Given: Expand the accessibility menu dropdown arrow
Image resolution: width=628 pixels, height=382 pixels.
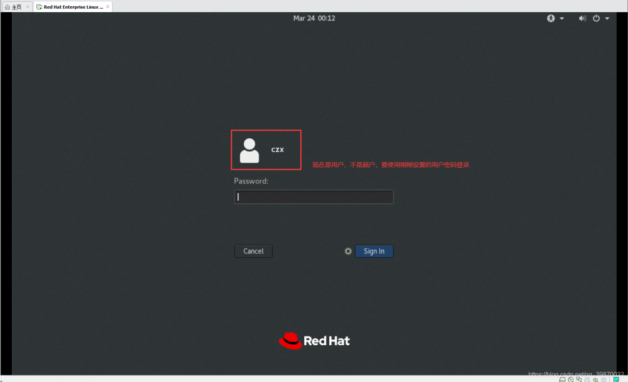Looking at the screenshot, I should pos(562,19).
